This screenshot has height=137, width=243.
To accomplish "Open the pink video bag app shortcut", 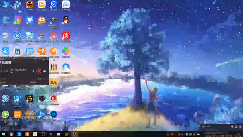I will coord(54,36).
